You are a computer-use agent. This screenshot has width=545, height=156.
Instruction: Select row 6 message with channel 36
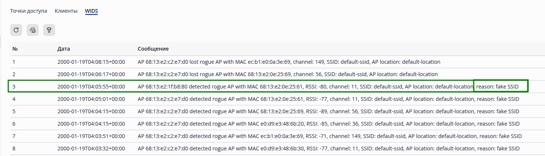pos(328,124)
